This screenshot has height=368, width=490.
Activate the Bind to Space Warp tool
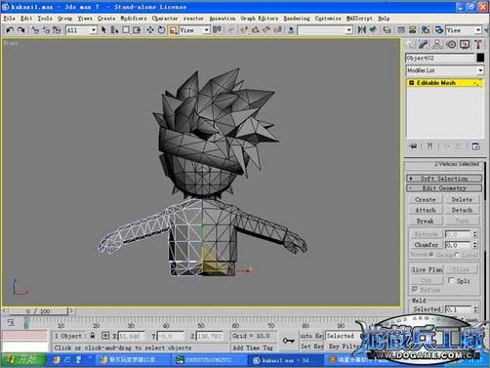pyautogui.click(x=57, y=30)
